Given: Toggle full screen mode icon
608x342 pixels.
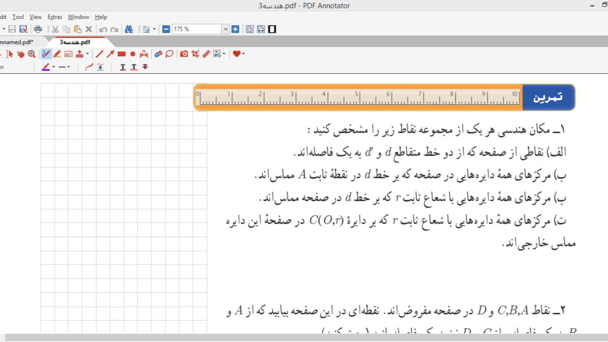Looking at the screenshot, I should point(272,29).
